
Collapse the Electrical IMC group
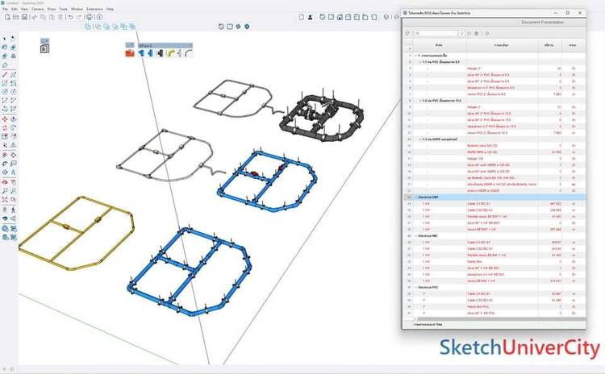click(416, 235)
